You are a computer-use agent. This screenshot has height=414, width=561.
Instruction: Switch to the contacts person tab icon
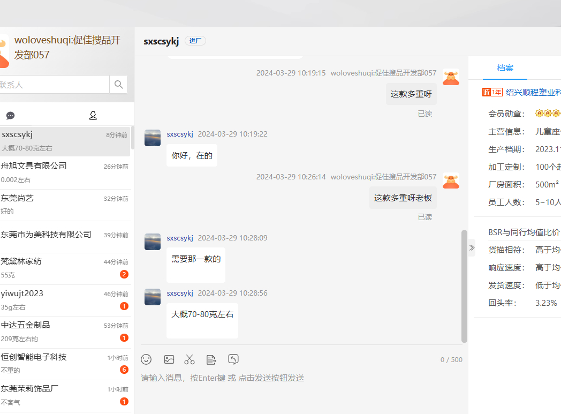93,116
